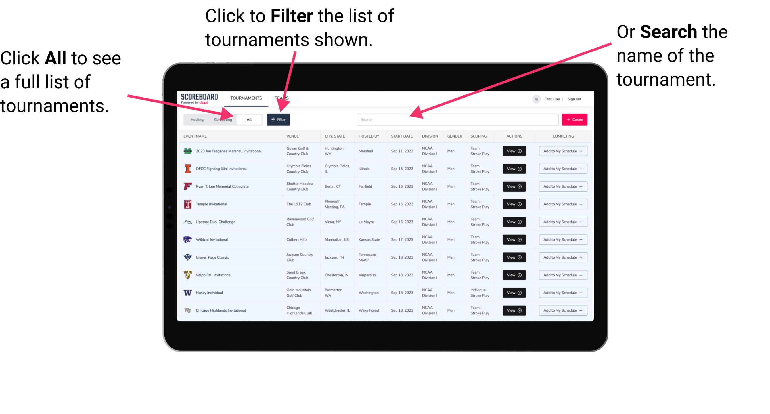
Task: Toggle the Hosting filter tab
Action: (x=196, y=119)
